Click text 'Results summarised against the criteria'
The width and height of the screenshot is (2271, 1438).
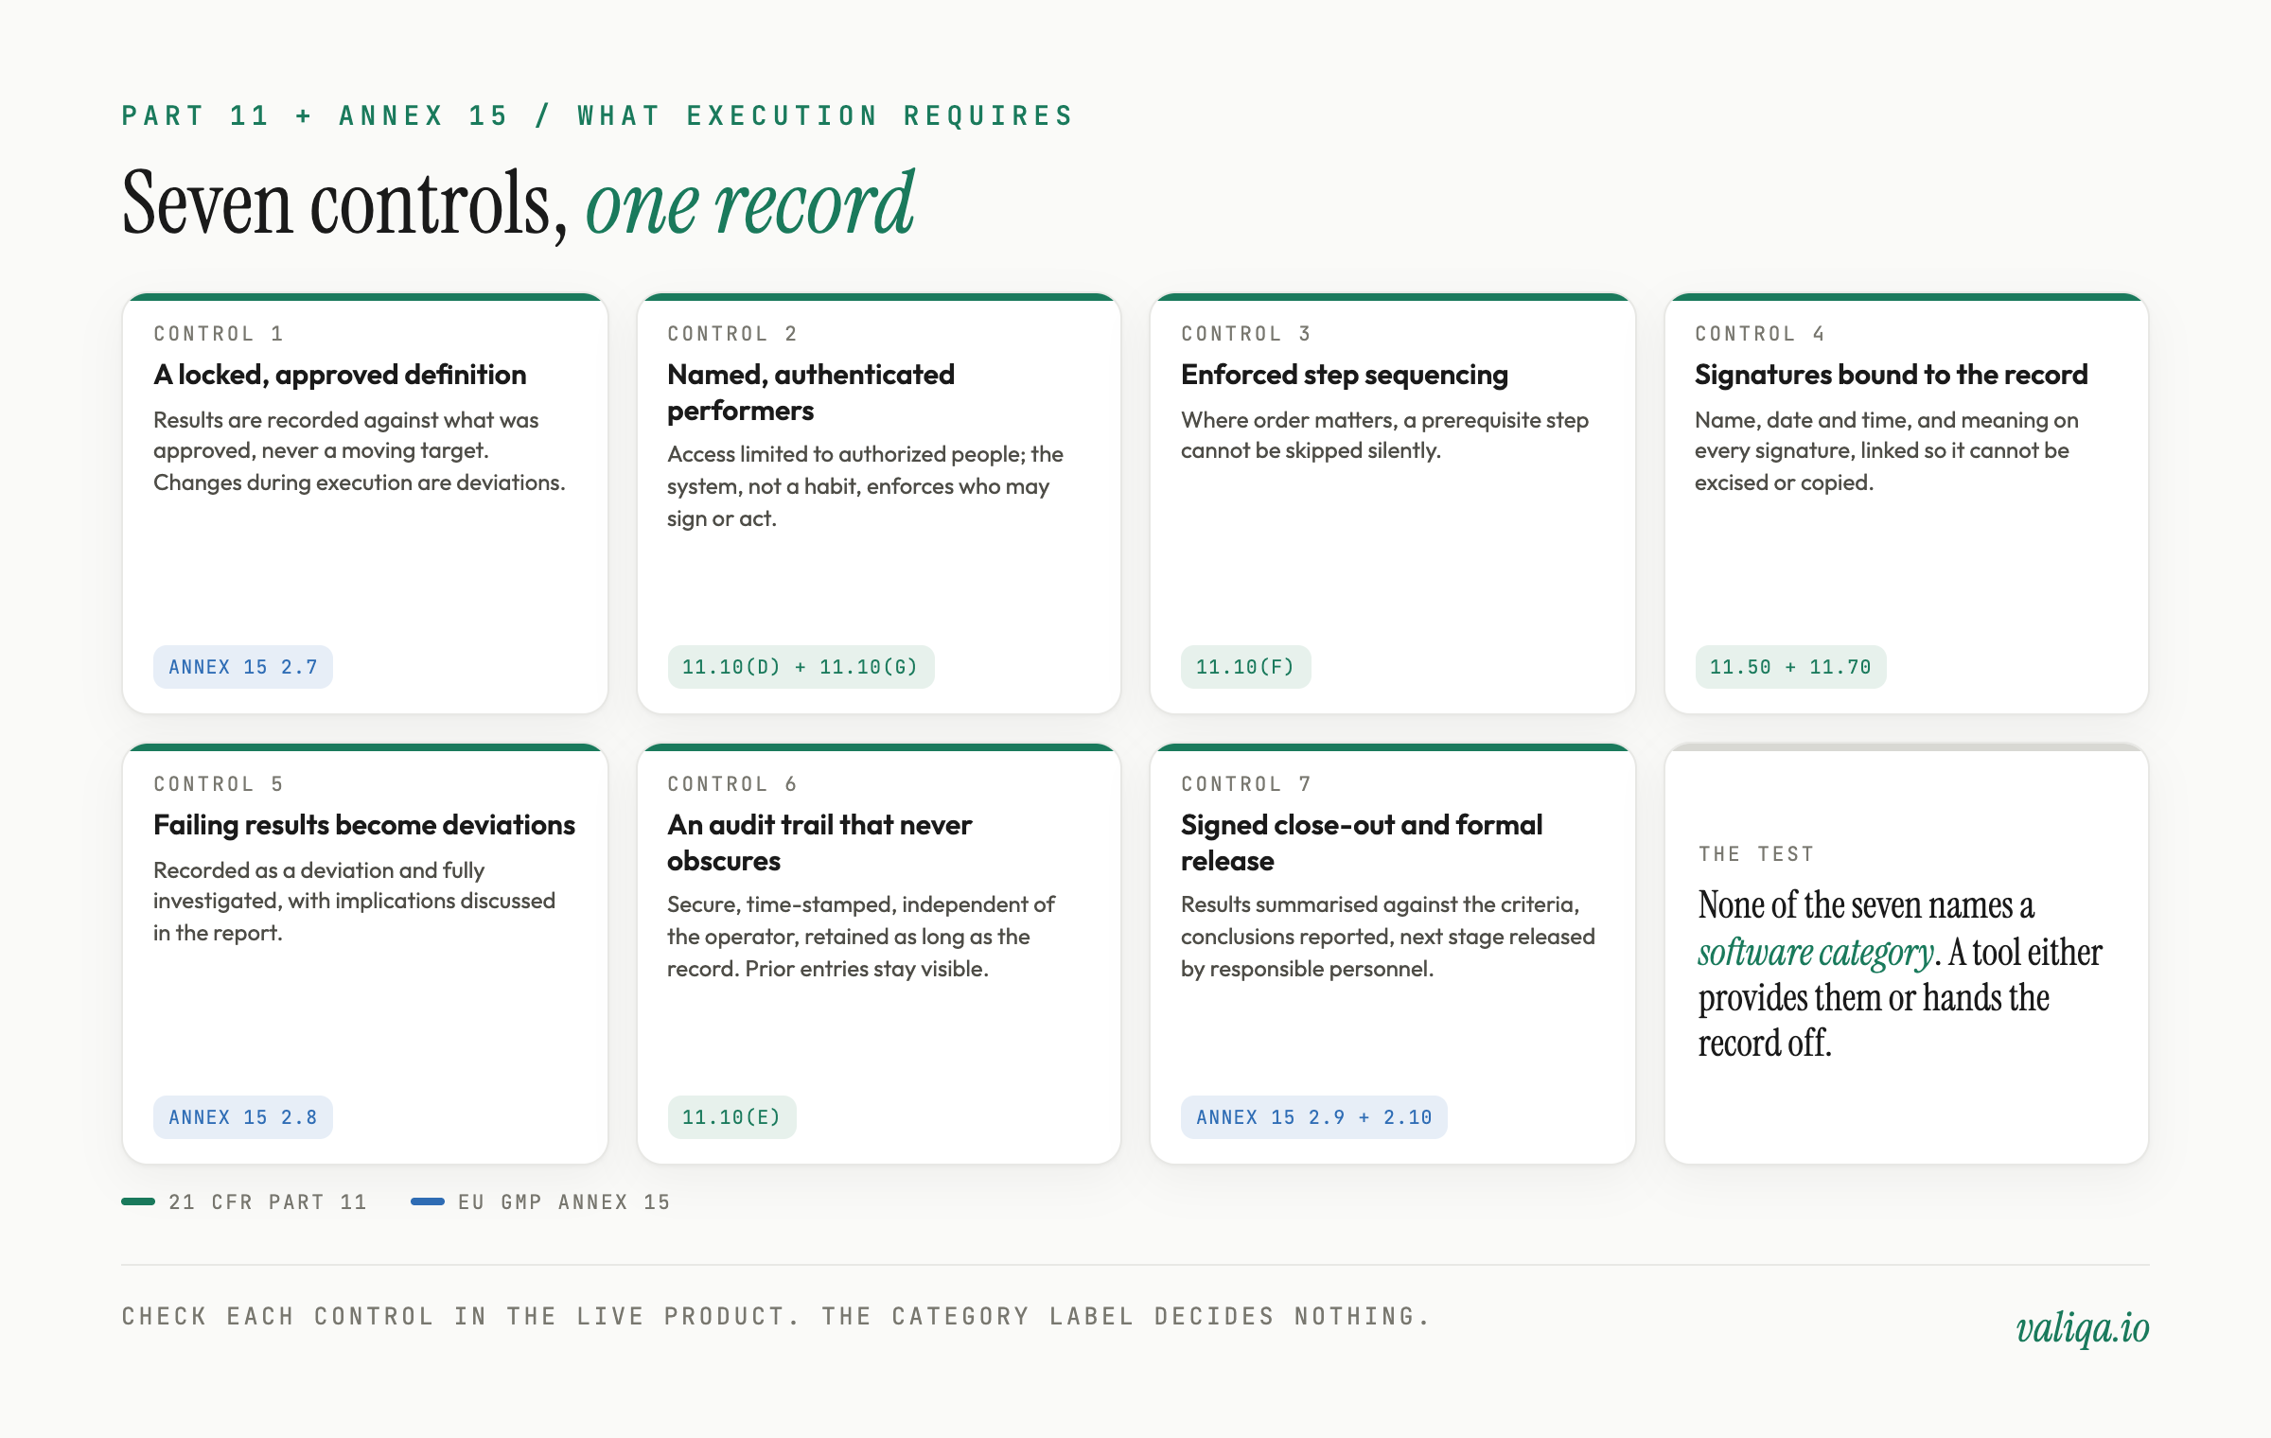1380,904
